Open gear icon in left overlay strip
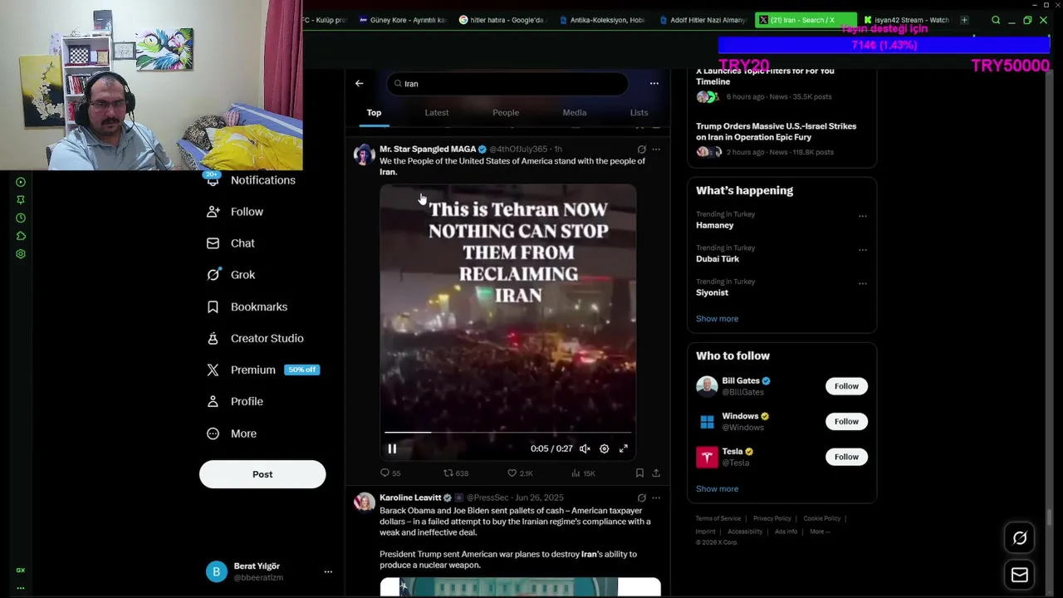This screenshot has height=598, width=1063. 21,254
